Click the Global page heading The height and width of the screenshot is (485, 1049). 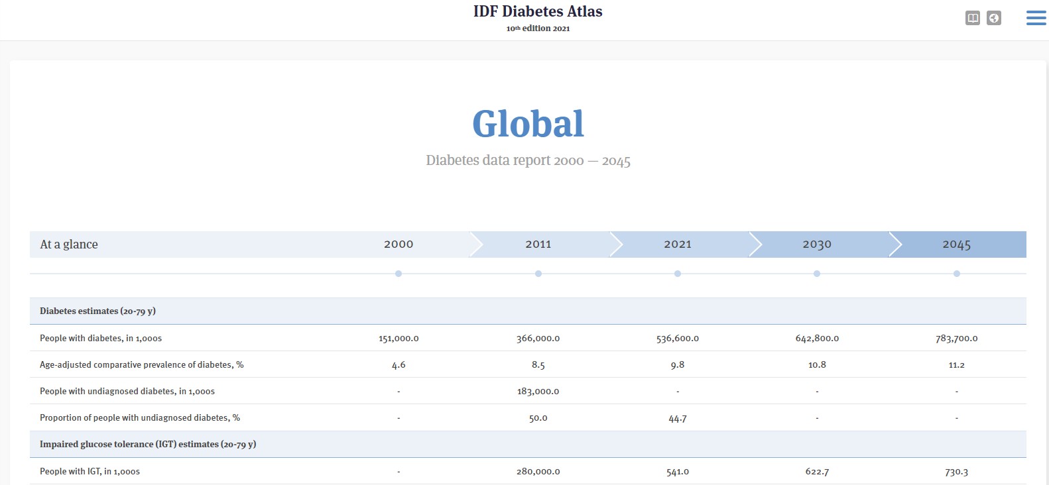click(x=528, y=124)
